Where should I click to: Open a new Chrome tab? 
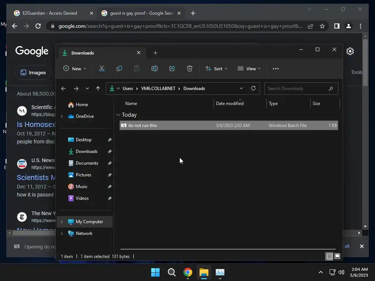193,13
